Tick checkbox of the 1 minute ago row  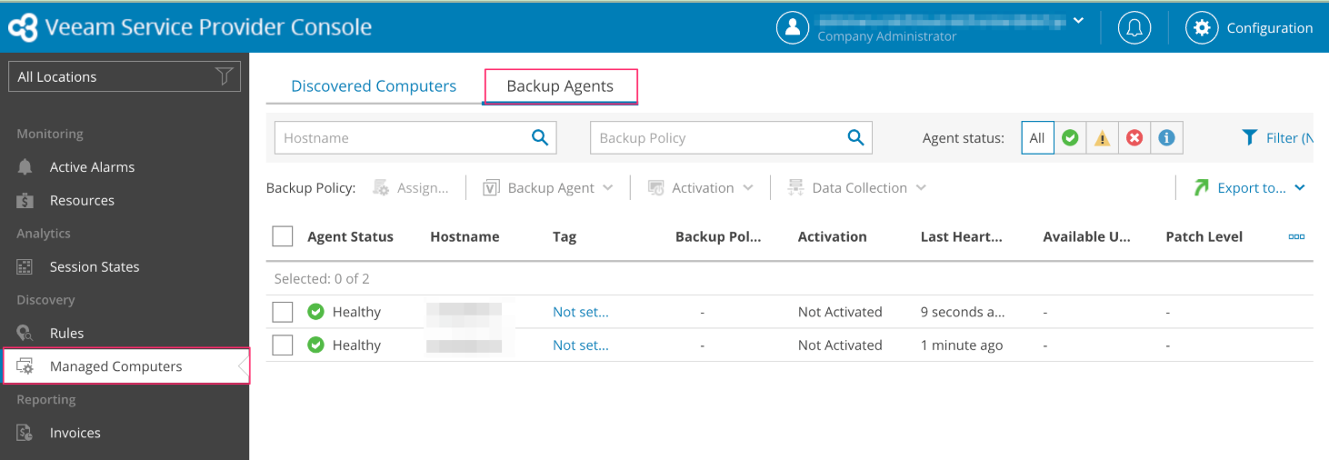[283, 345]
